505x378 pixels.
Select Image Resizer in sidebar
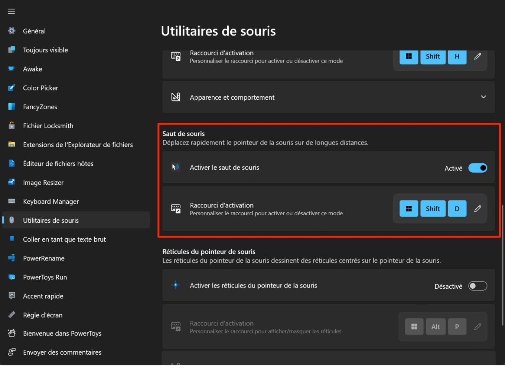[76, 182]
